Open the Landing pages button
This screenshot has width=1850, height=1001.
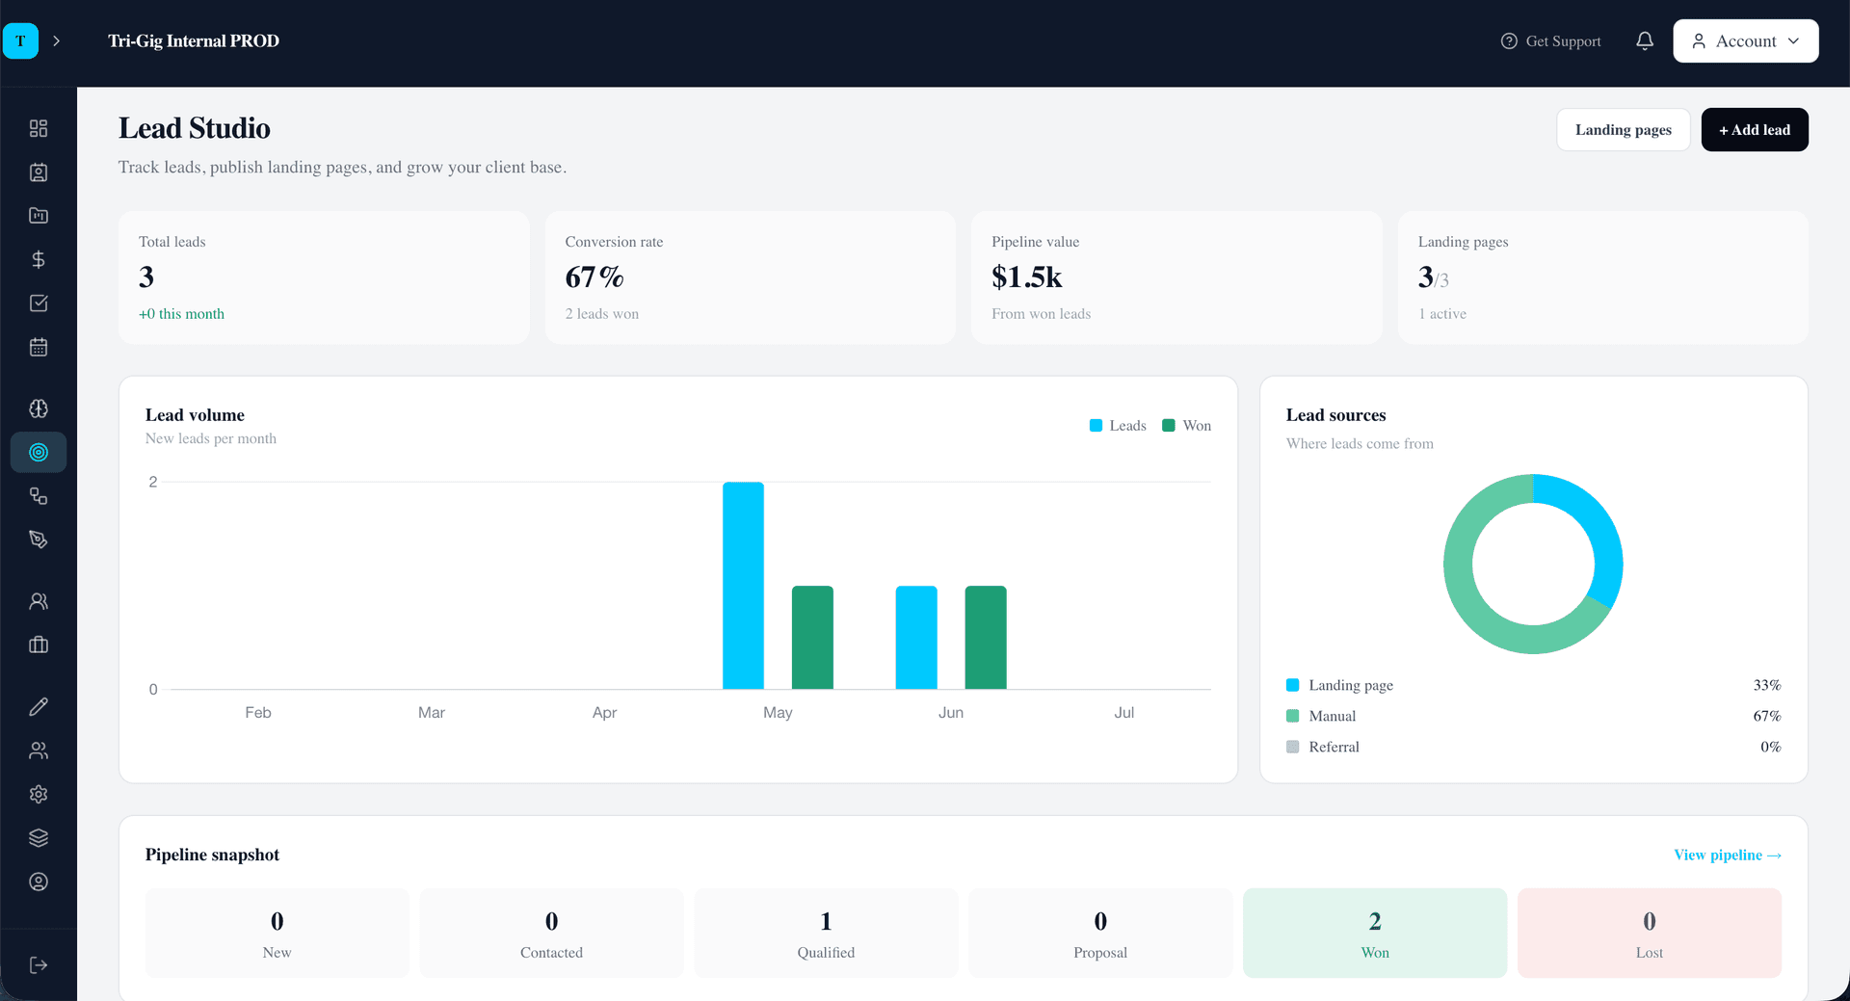pos(1623,129)
